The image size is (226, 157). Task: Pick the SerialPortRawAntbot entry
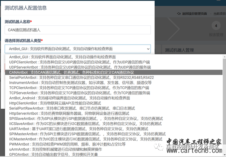point(114,108)
